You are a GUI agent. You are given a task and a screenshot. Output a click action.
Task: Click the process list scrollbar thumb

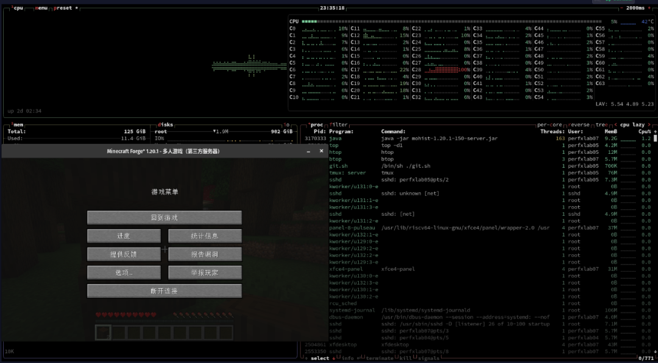(x=655, y=138)
